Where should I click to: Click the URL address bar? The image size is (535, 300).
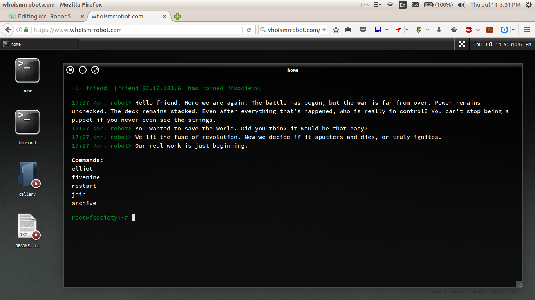[137, 30]
